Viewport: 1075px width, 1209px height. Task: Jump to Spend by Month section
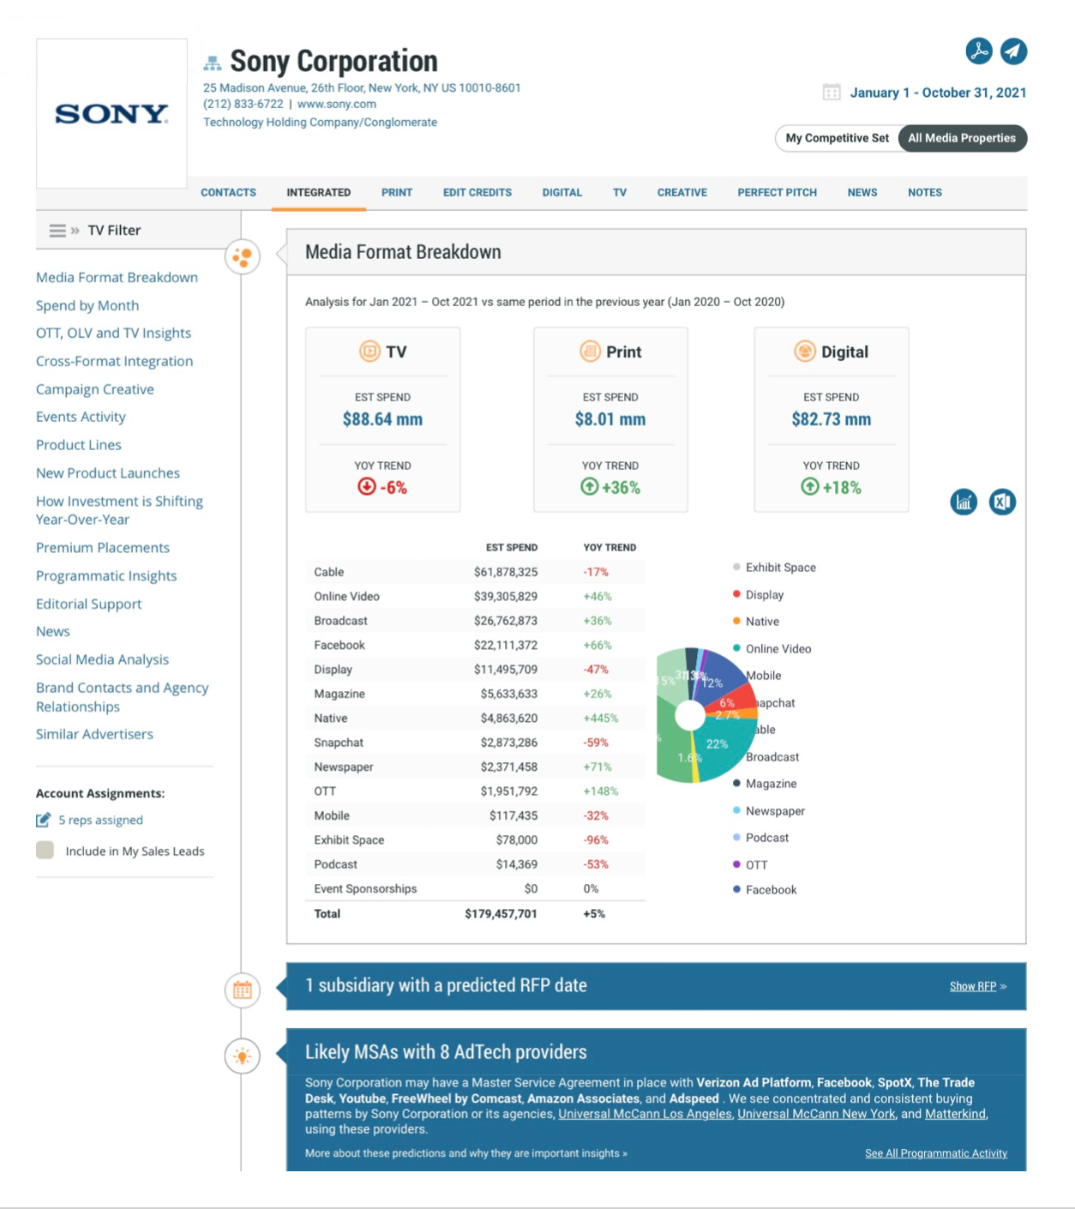(87, 305)
